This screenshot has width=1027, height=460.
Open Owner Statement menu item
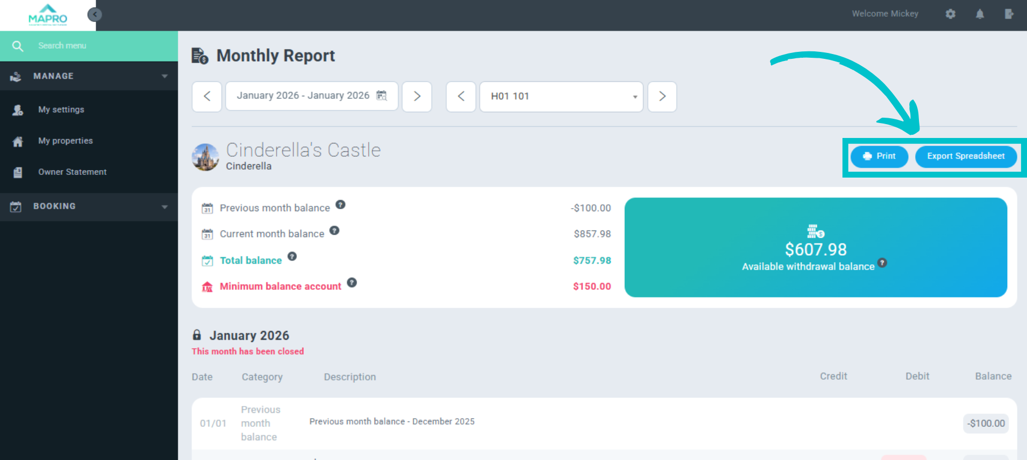pyautogui.click(x=72, y=172)
